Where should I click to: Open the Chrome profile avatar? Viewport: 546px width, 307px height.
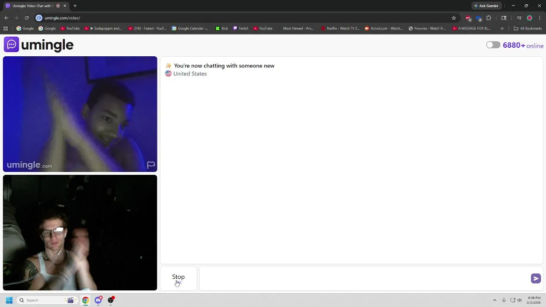(529, 18)
